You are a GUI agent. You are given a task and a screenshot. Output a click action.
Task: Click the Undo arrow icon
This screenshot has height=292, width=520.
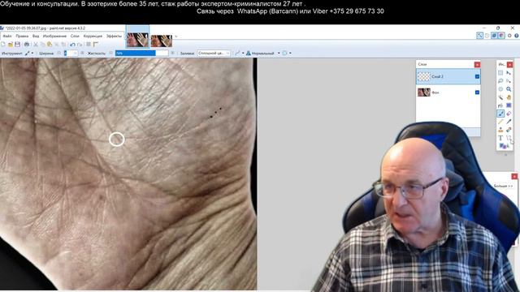(72, 44)
